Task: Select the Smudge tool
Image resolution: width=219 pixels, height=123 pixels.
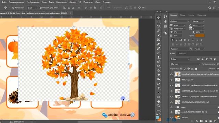Action: (158, 75)
